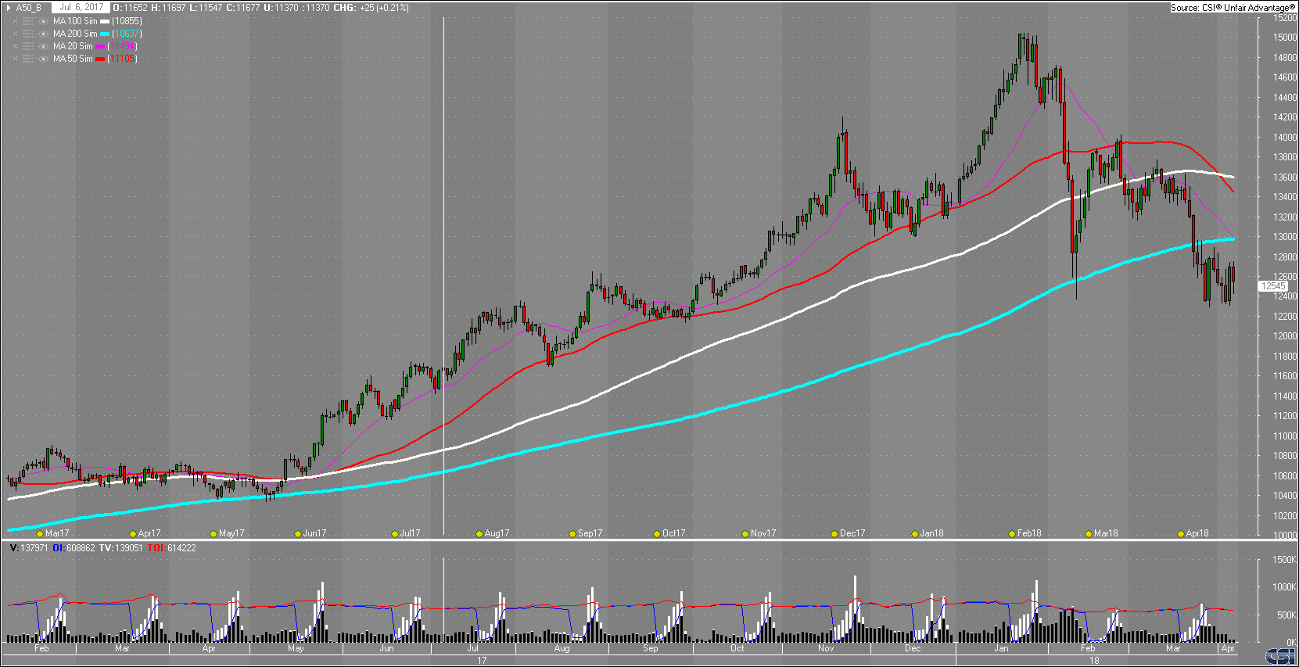Click the Source: CSI Unfair Advantage text
This screenshot has height=667, width=1299.
click(x=1233, y=8)
